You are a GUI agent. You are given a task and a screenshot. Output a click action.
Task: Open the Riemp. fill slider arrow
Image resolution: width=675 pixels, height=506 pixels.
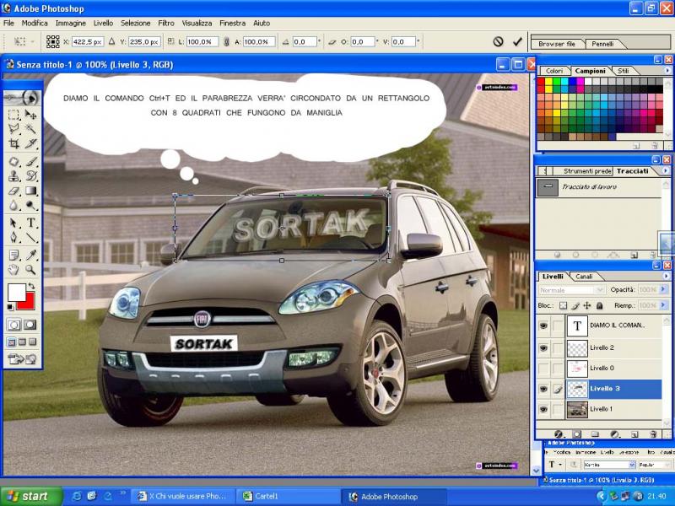(x=663, y=305)
